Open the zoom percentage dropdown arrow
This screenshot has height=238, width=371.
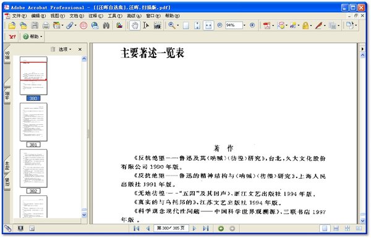(244, 25)
